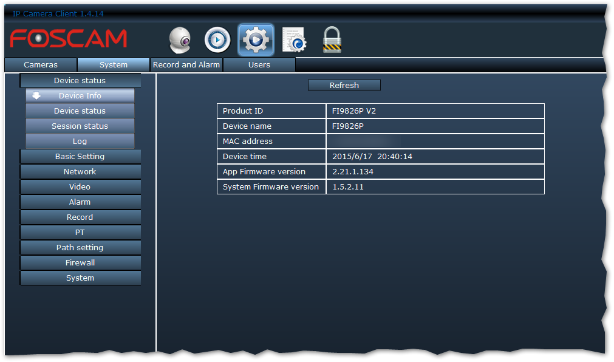Click the device name value FI9826P
The image size is (614, 362).
348,126
